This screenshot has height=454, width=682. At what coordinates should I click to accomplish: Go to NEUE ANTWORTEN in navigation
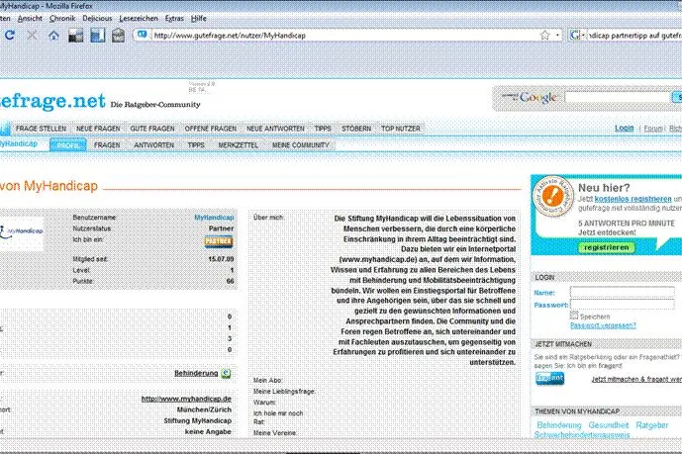point(275,129)
